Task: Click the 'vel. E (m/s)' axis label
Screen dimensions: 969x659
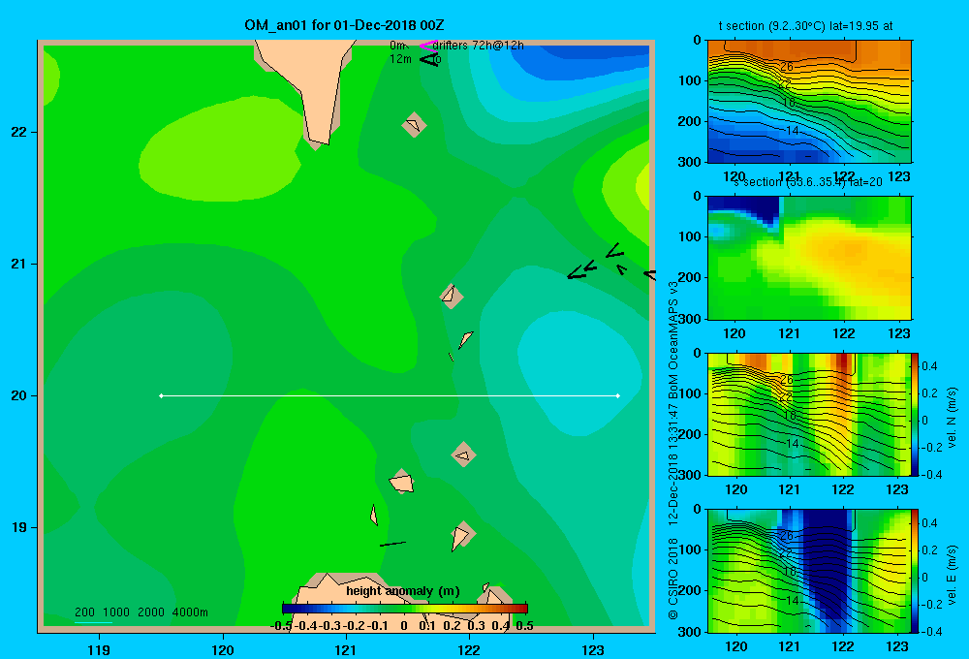Action: point(952,575)
